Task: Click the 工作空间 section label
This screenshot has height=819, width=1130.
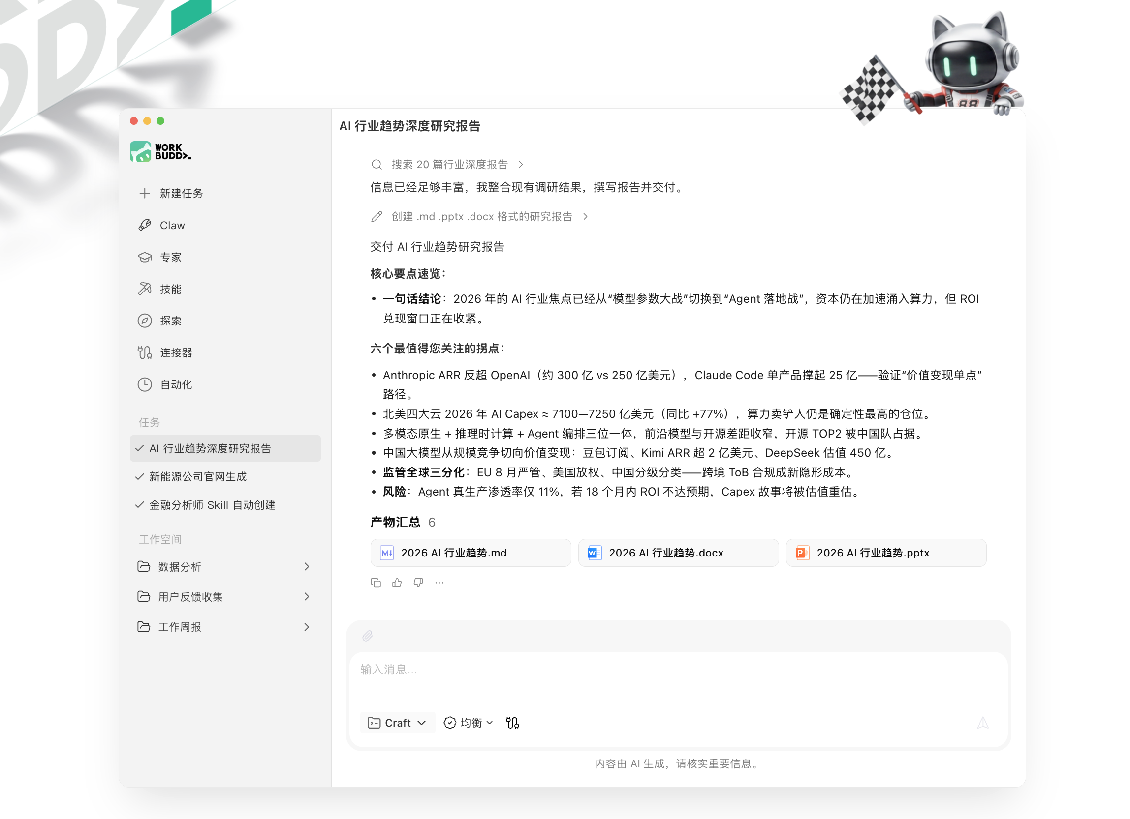Action: pos(160,539)
